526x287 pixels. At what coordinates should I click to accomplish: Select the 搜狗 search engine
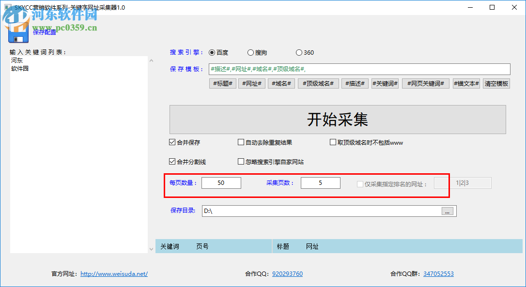click(251, 52)
